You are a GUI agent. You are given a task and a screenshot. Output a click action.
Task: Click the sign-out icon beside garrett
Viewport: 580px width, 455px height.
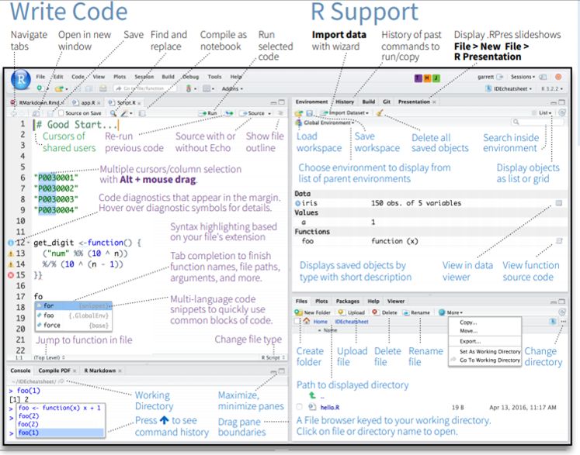pos(500,77)
